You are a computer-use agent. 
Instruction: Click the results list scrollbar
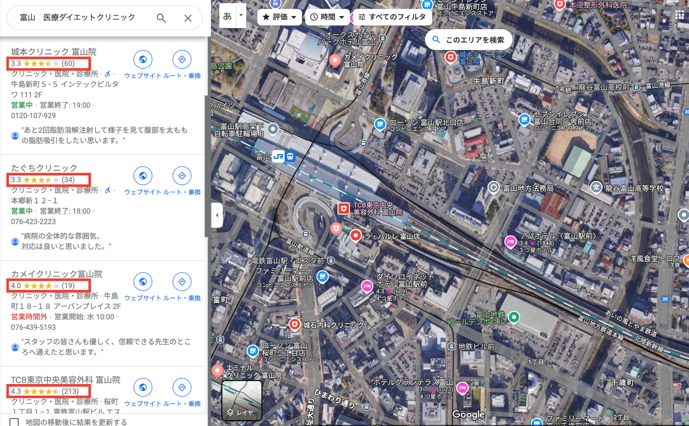coord(206,166)
